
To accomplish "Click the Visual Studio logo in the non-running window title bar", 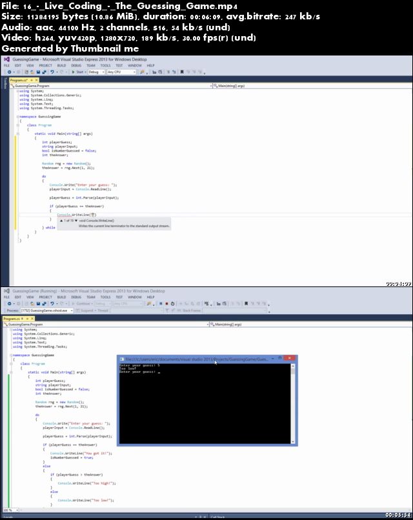I will (6, 59).
